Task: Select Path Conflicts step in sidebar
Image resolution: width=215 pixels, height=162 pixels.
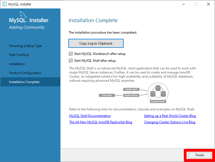Action: pos(19,55)
